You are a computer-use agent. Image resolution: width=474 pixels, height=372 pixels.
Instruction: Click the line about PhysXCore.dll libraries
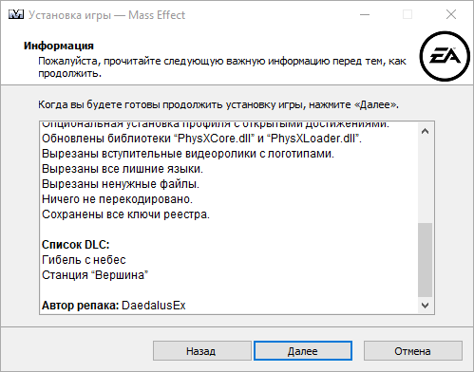[x=201, y=139]
